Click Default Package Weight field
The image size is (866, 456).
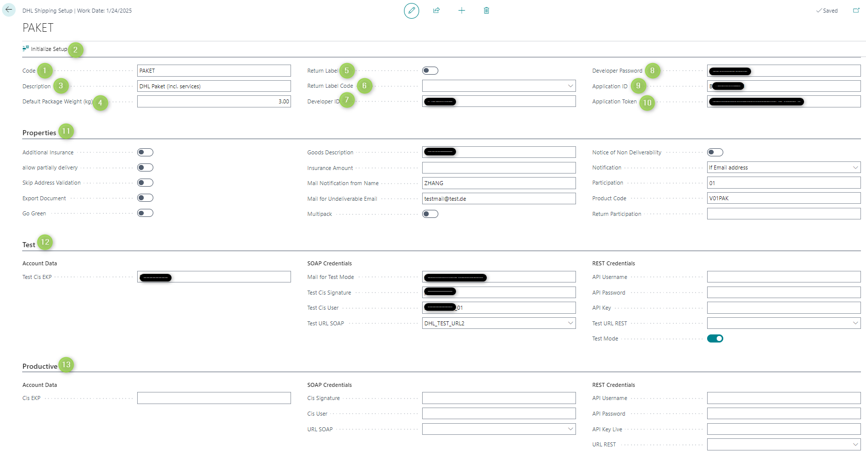(214, 101)
